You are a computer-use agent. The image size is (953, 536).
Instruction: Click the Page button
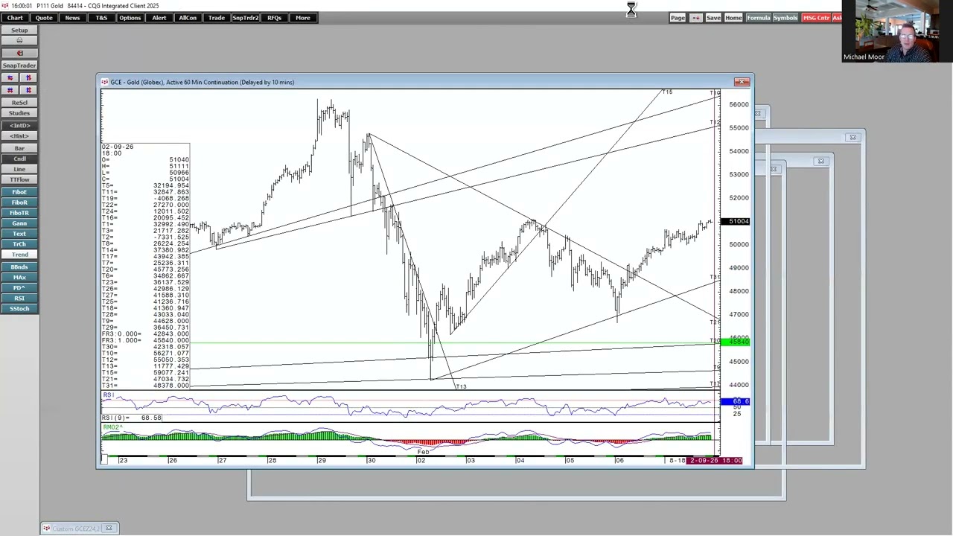point(678,18)
